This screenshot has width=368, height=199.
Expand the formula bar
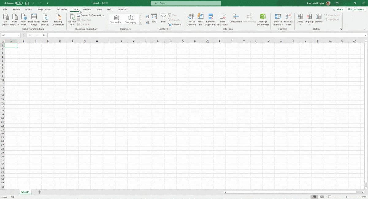point(366,35)
